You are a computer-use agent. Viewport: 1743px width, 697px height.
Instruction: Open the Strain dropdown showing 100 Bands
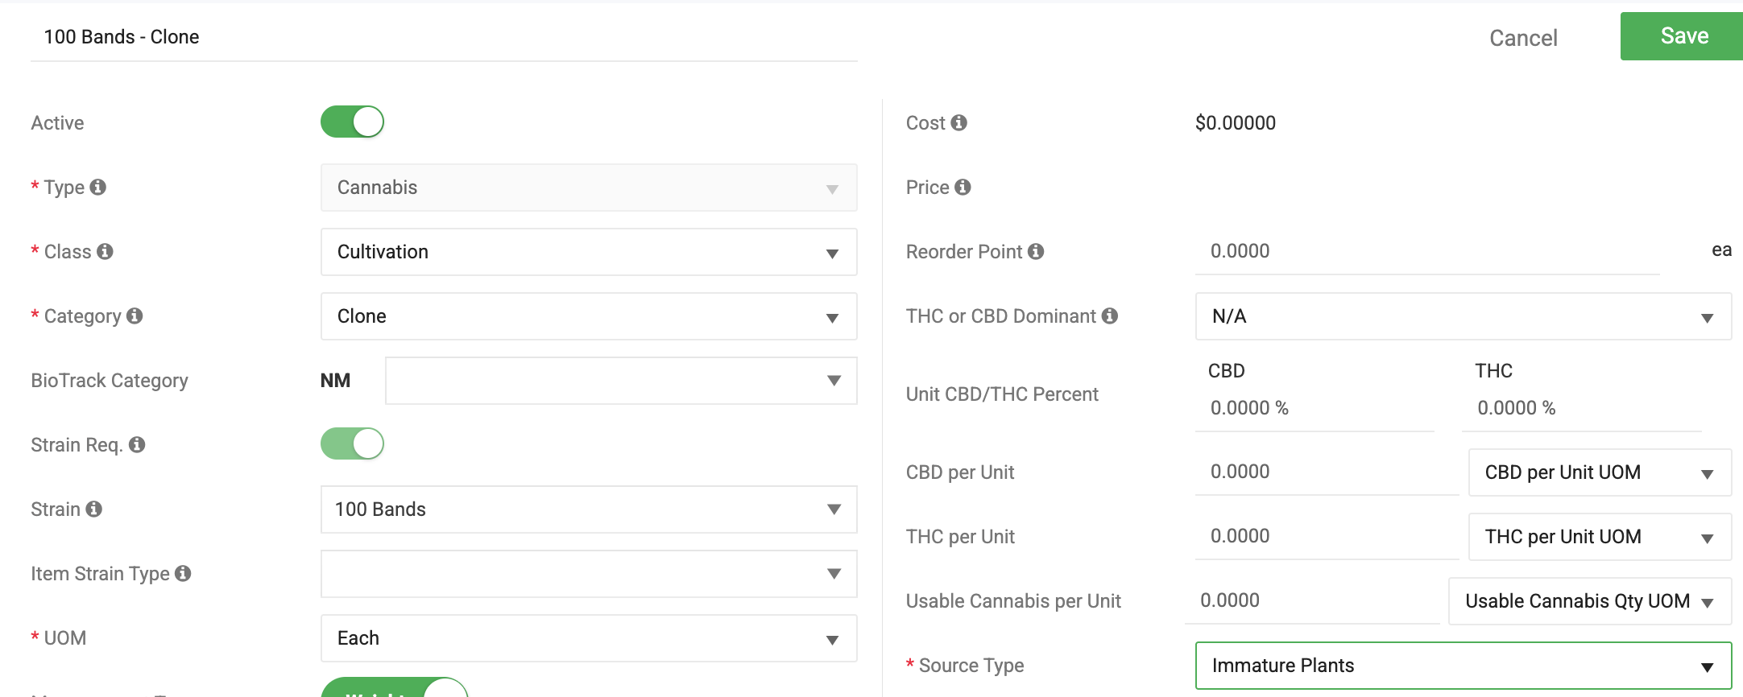[589, 509]
